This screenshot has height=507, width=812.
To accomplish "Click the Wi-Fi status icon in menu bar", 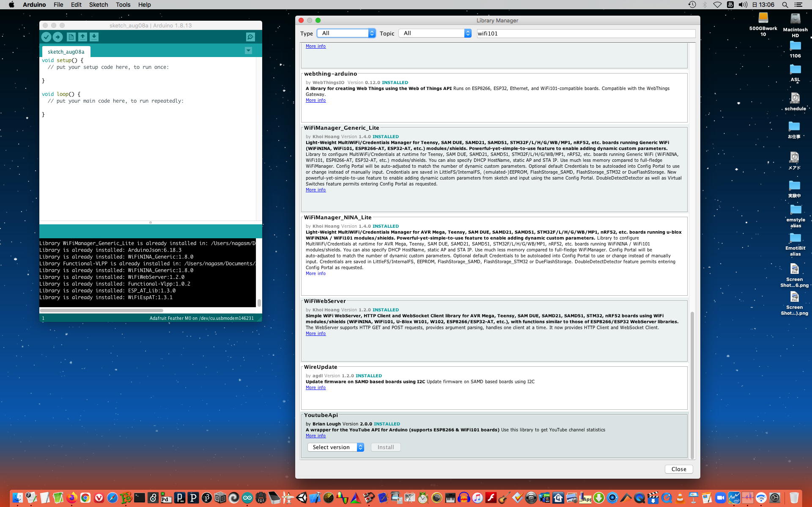I will [x=717, y=5].
